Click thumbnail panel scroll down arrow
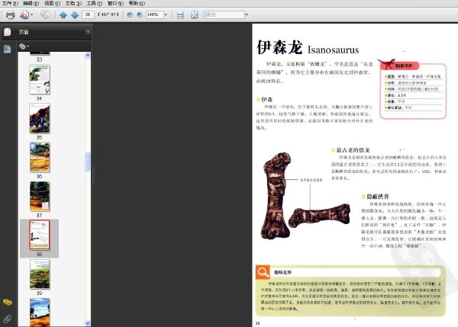The height and width of the screenshot is (327, 458). coord(88,323)
